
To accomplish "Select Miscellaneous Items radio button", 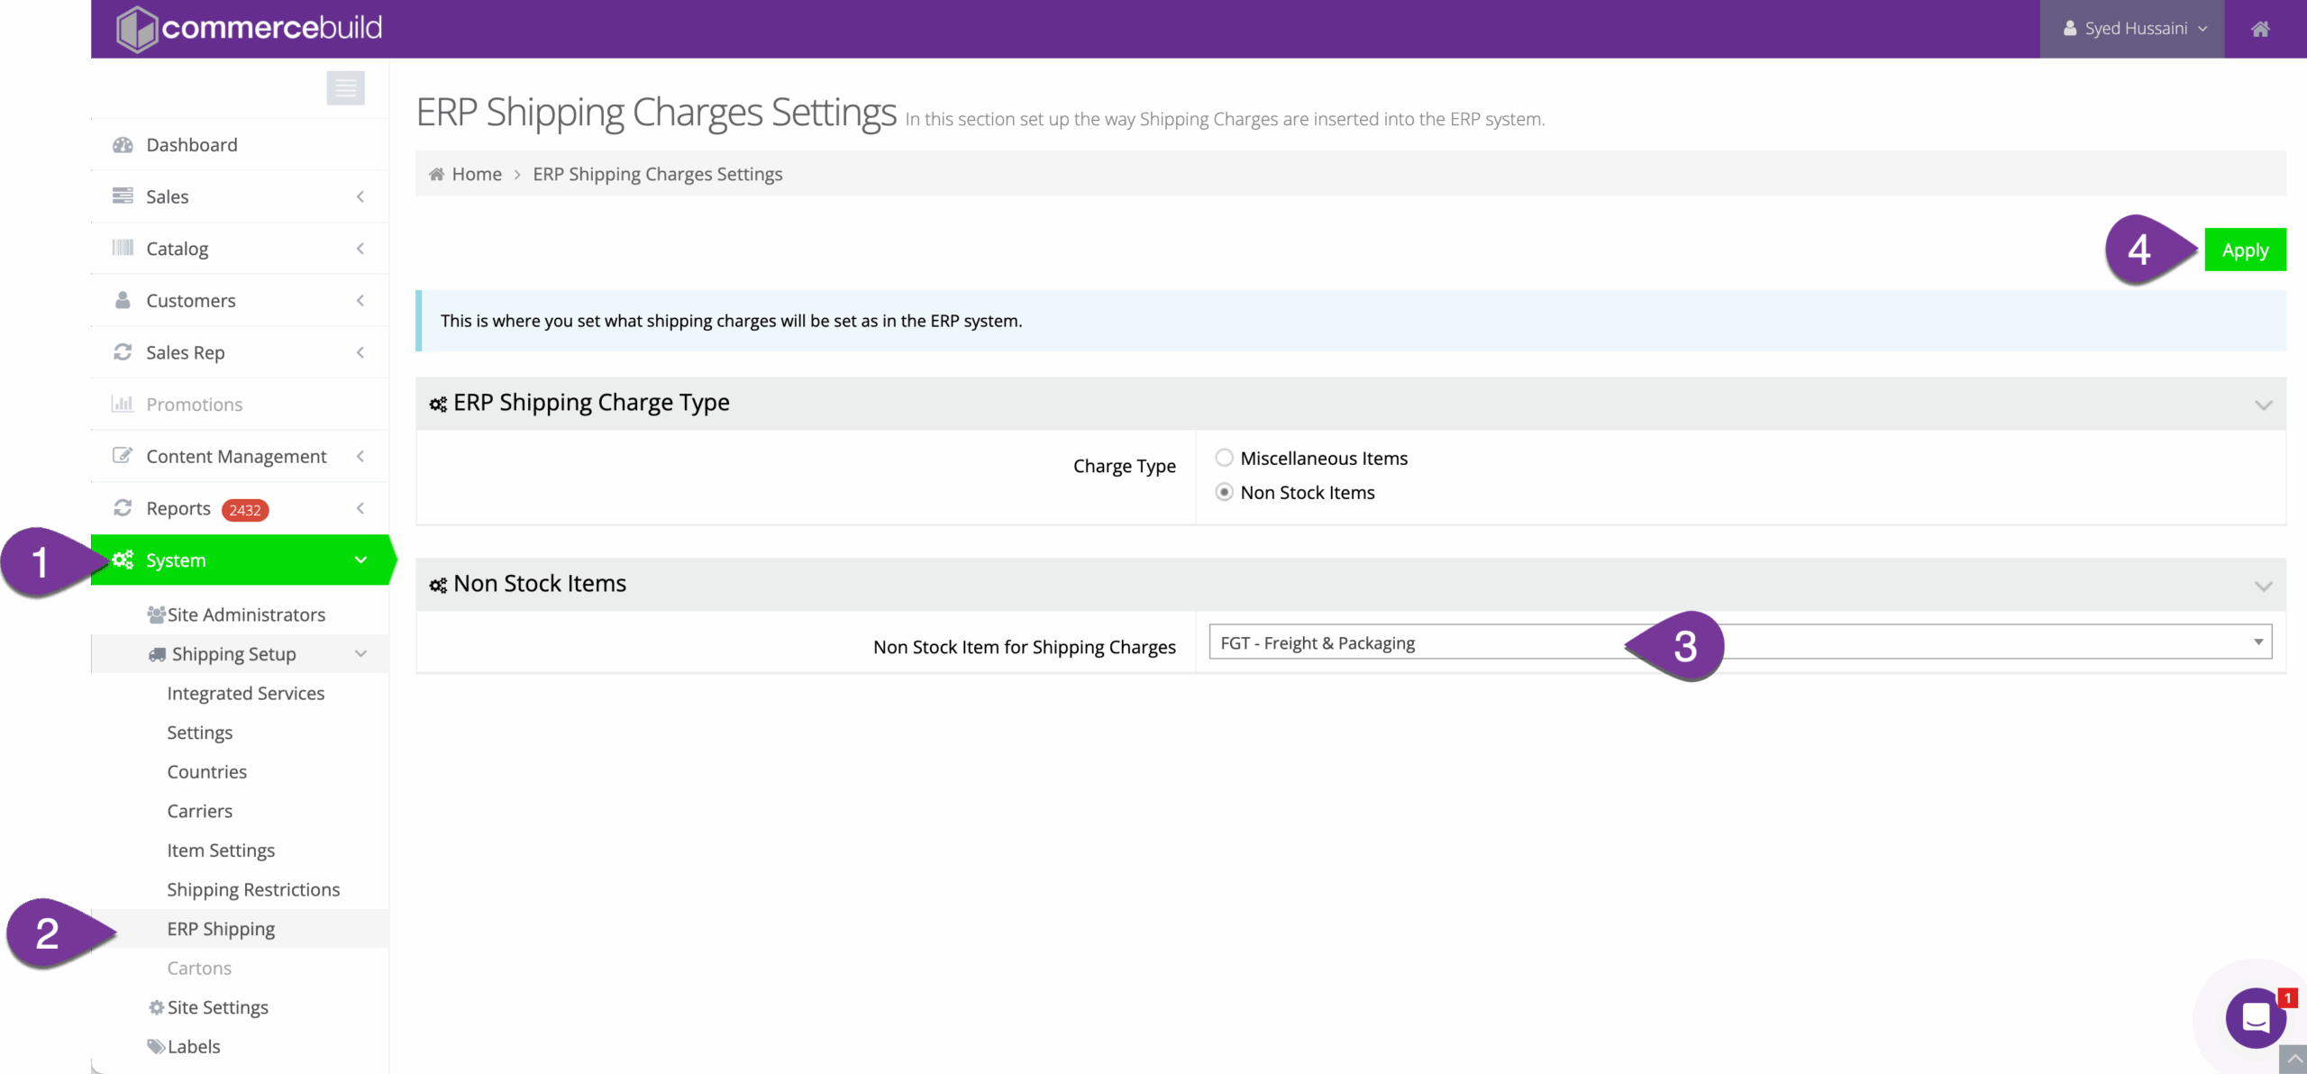I will pos(1224,458).
